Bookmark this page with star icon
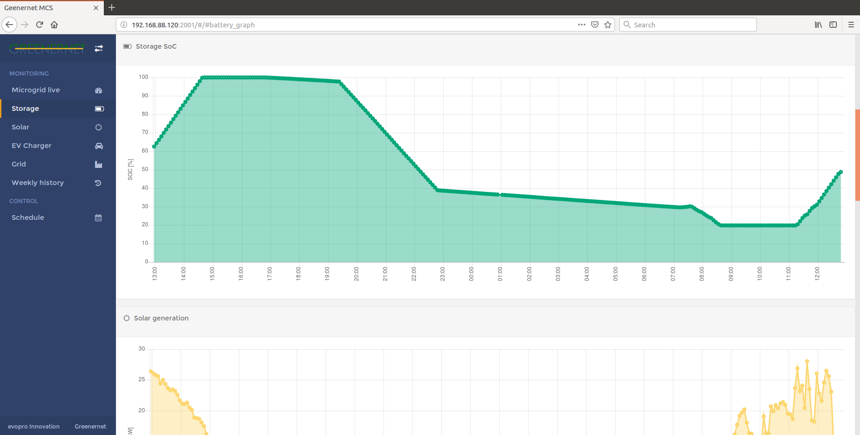This screenshot has height=435, width=860. point(608,25)
